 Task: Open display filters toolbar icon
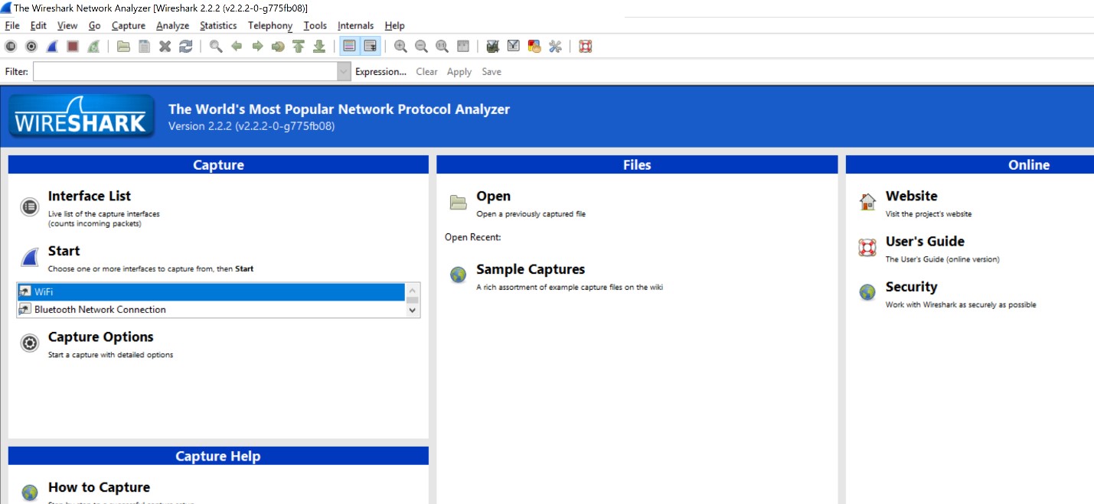(x=514, y=47)
